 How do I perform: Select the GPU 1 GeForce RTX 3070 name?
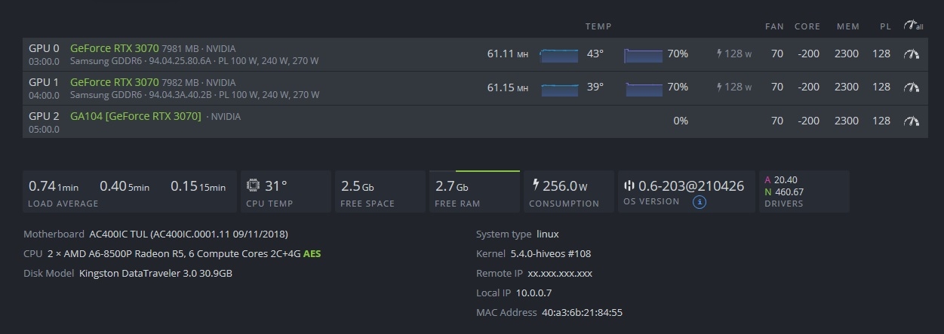point(115,82)
